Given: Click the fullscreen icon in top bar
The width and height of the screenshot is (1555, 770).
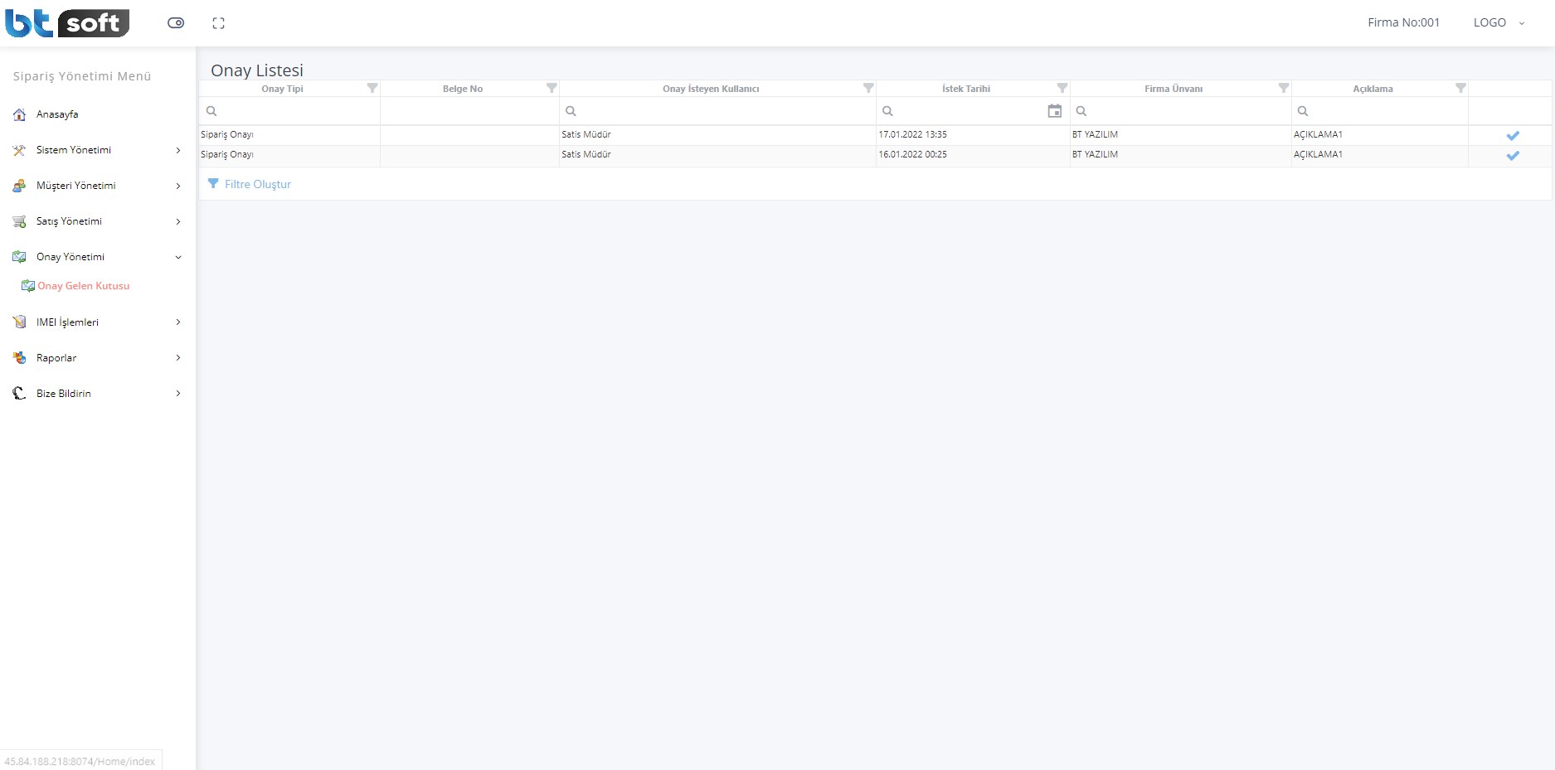Looking at the screenshot, I should (x=218, y=23).
